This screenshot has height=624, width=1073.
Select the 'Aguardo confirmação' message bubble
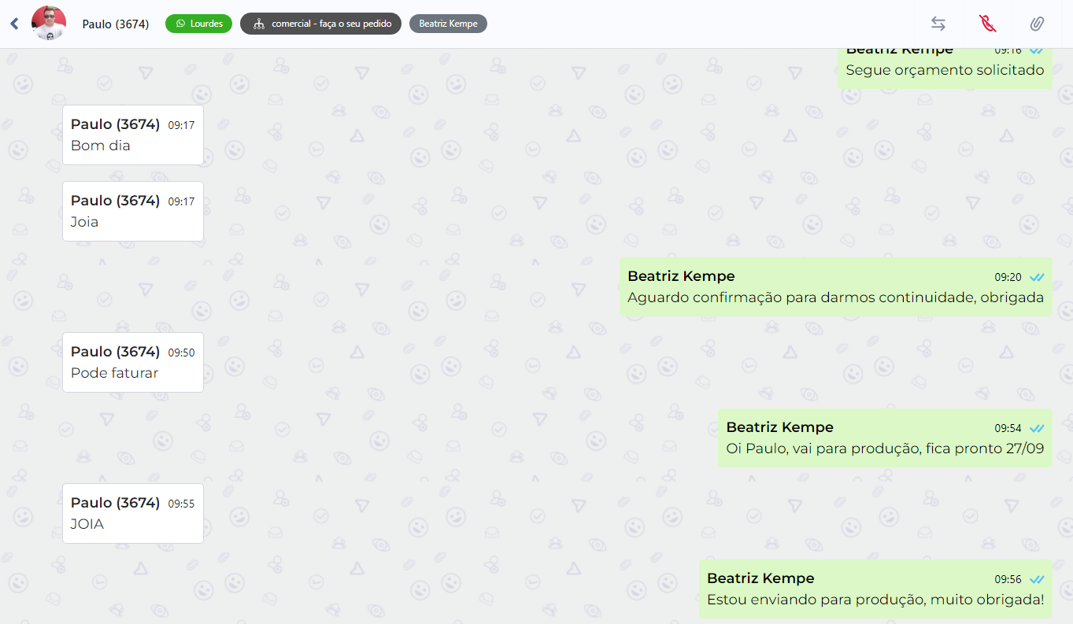pyautogui.click(x=834, y=288)
